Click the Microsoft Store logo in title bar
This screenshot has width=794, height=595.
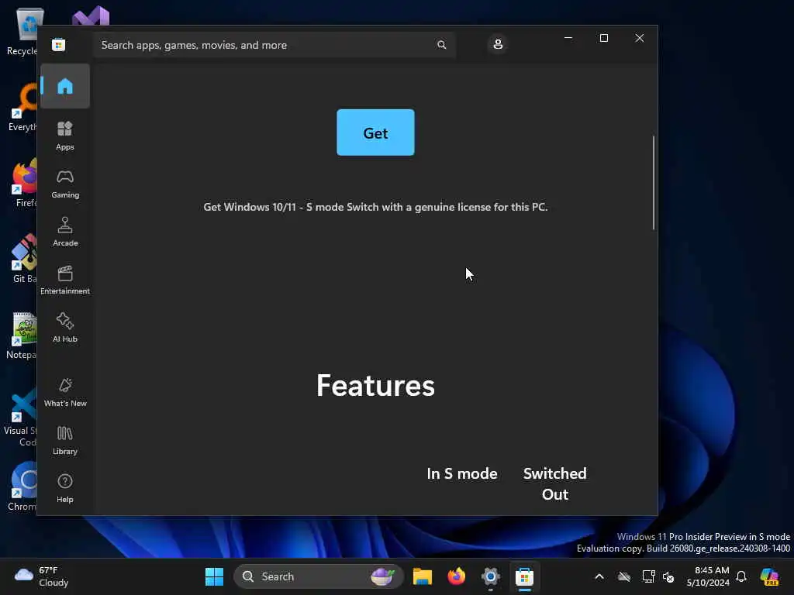[59, 44]
